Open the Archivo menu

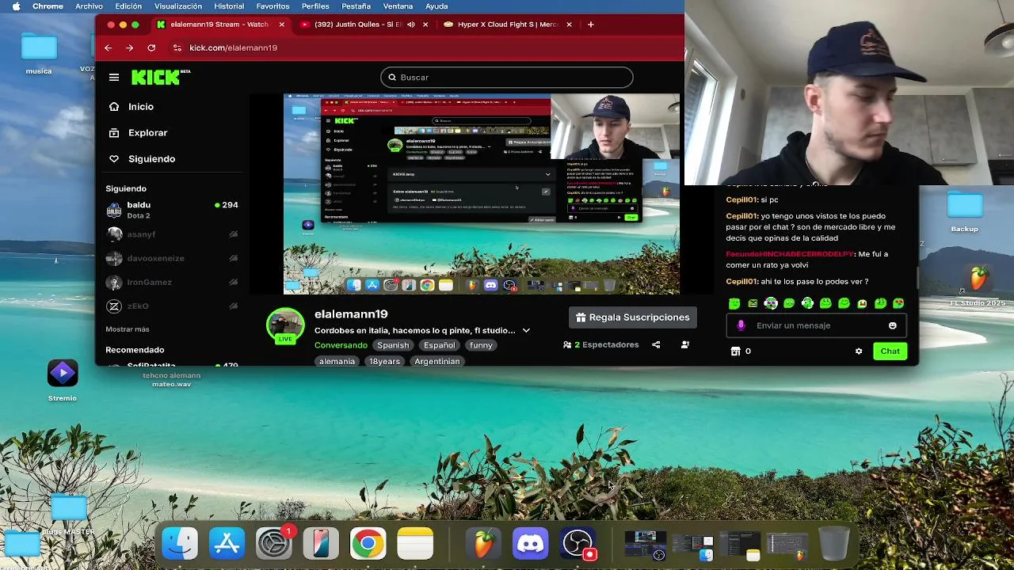tap(89, 6)
